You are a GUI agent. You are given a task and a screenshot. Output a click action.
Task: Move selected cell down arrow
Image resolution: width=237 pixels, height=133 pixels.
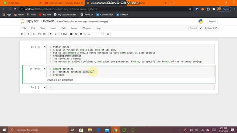pyautogui.click(x=56, y=34)
